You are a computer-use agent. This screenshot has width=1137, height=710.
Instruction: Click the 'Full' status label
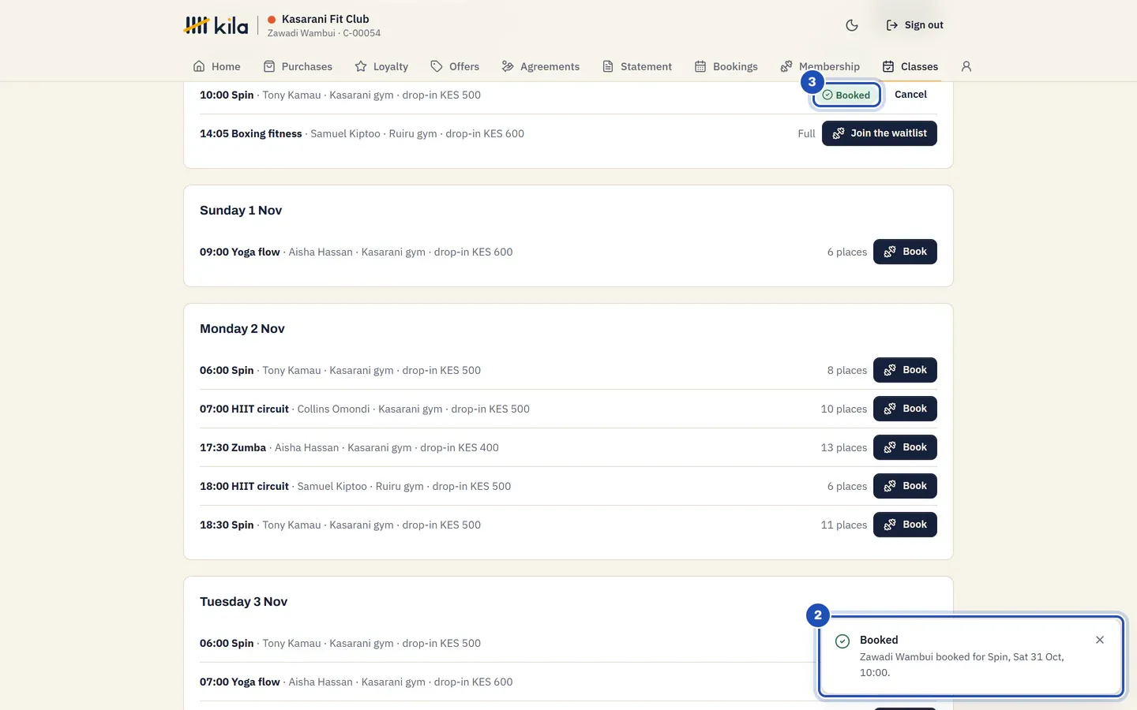(x=806, y=134)
